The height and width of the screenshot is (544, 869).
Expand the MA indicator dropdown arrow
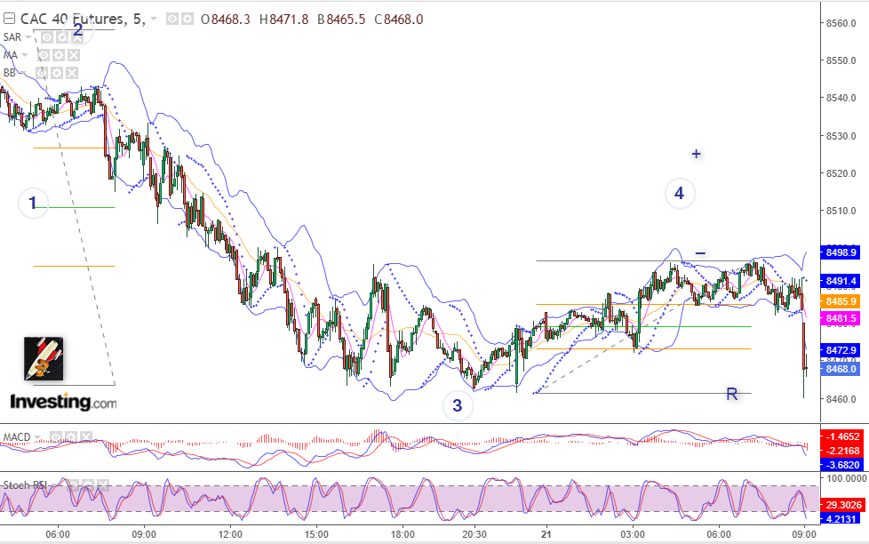(x=25, y=55)
